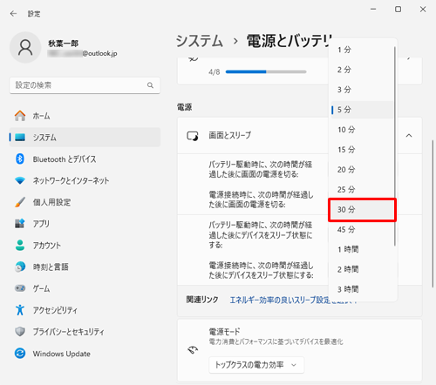
Task: Select 25 分 in dropdown list
Action: (362, 190)
